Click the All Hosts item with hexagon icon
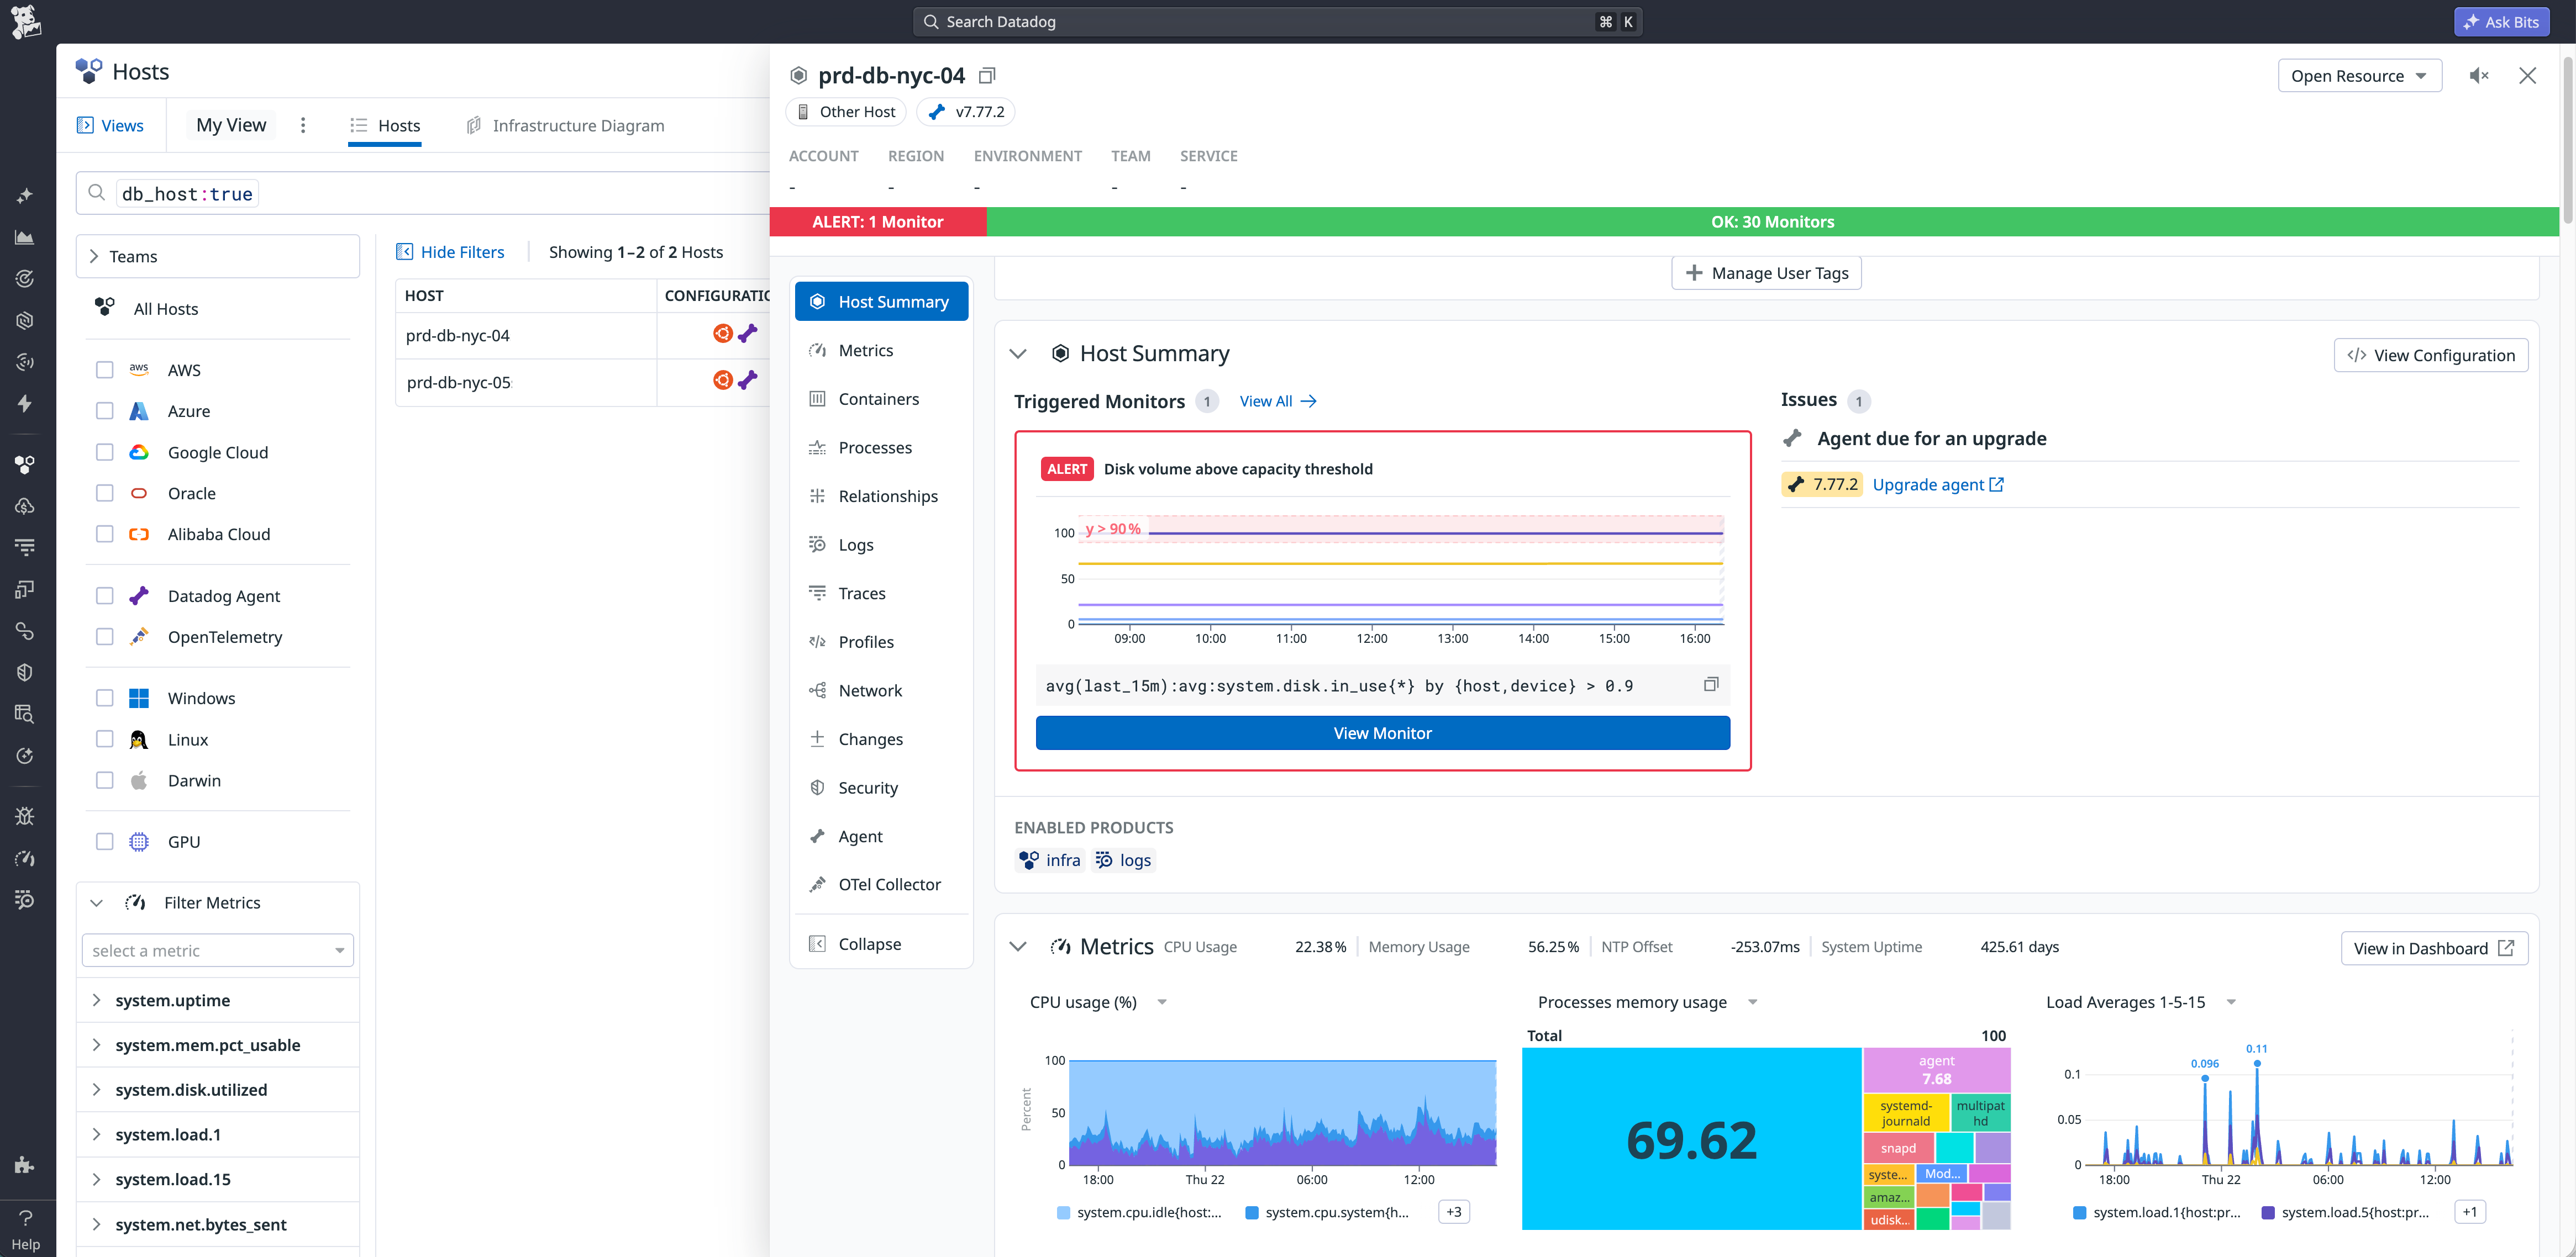Image resolution: width=2576 pixels, height=1257 pixels. click(147, 309)
